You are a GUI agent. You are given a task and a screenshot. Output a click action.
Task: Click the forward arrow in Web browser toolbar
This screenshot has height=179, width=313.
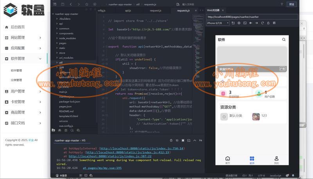pyautogui.click(x=257, y=23)
